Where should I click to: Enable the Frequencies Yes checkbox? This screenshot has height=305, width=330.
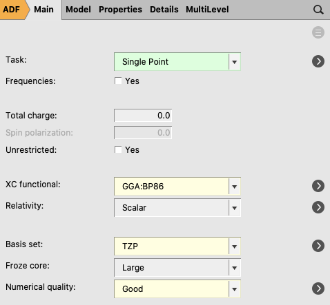pyautogui.click(x=118, y=81)
